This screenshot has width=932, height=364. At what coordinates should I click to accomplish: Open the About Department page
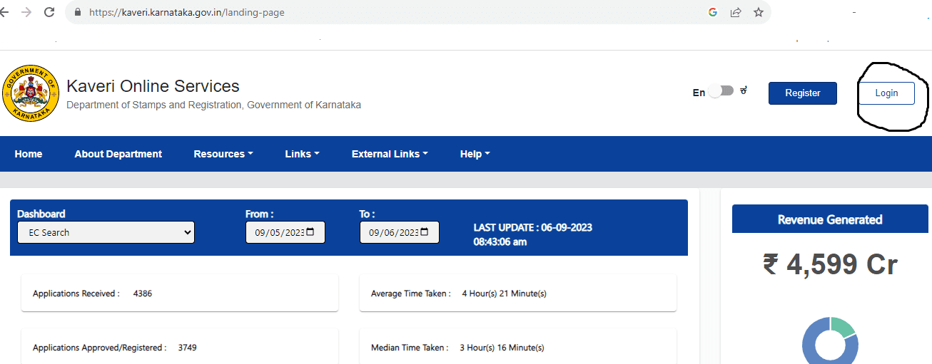118,154
